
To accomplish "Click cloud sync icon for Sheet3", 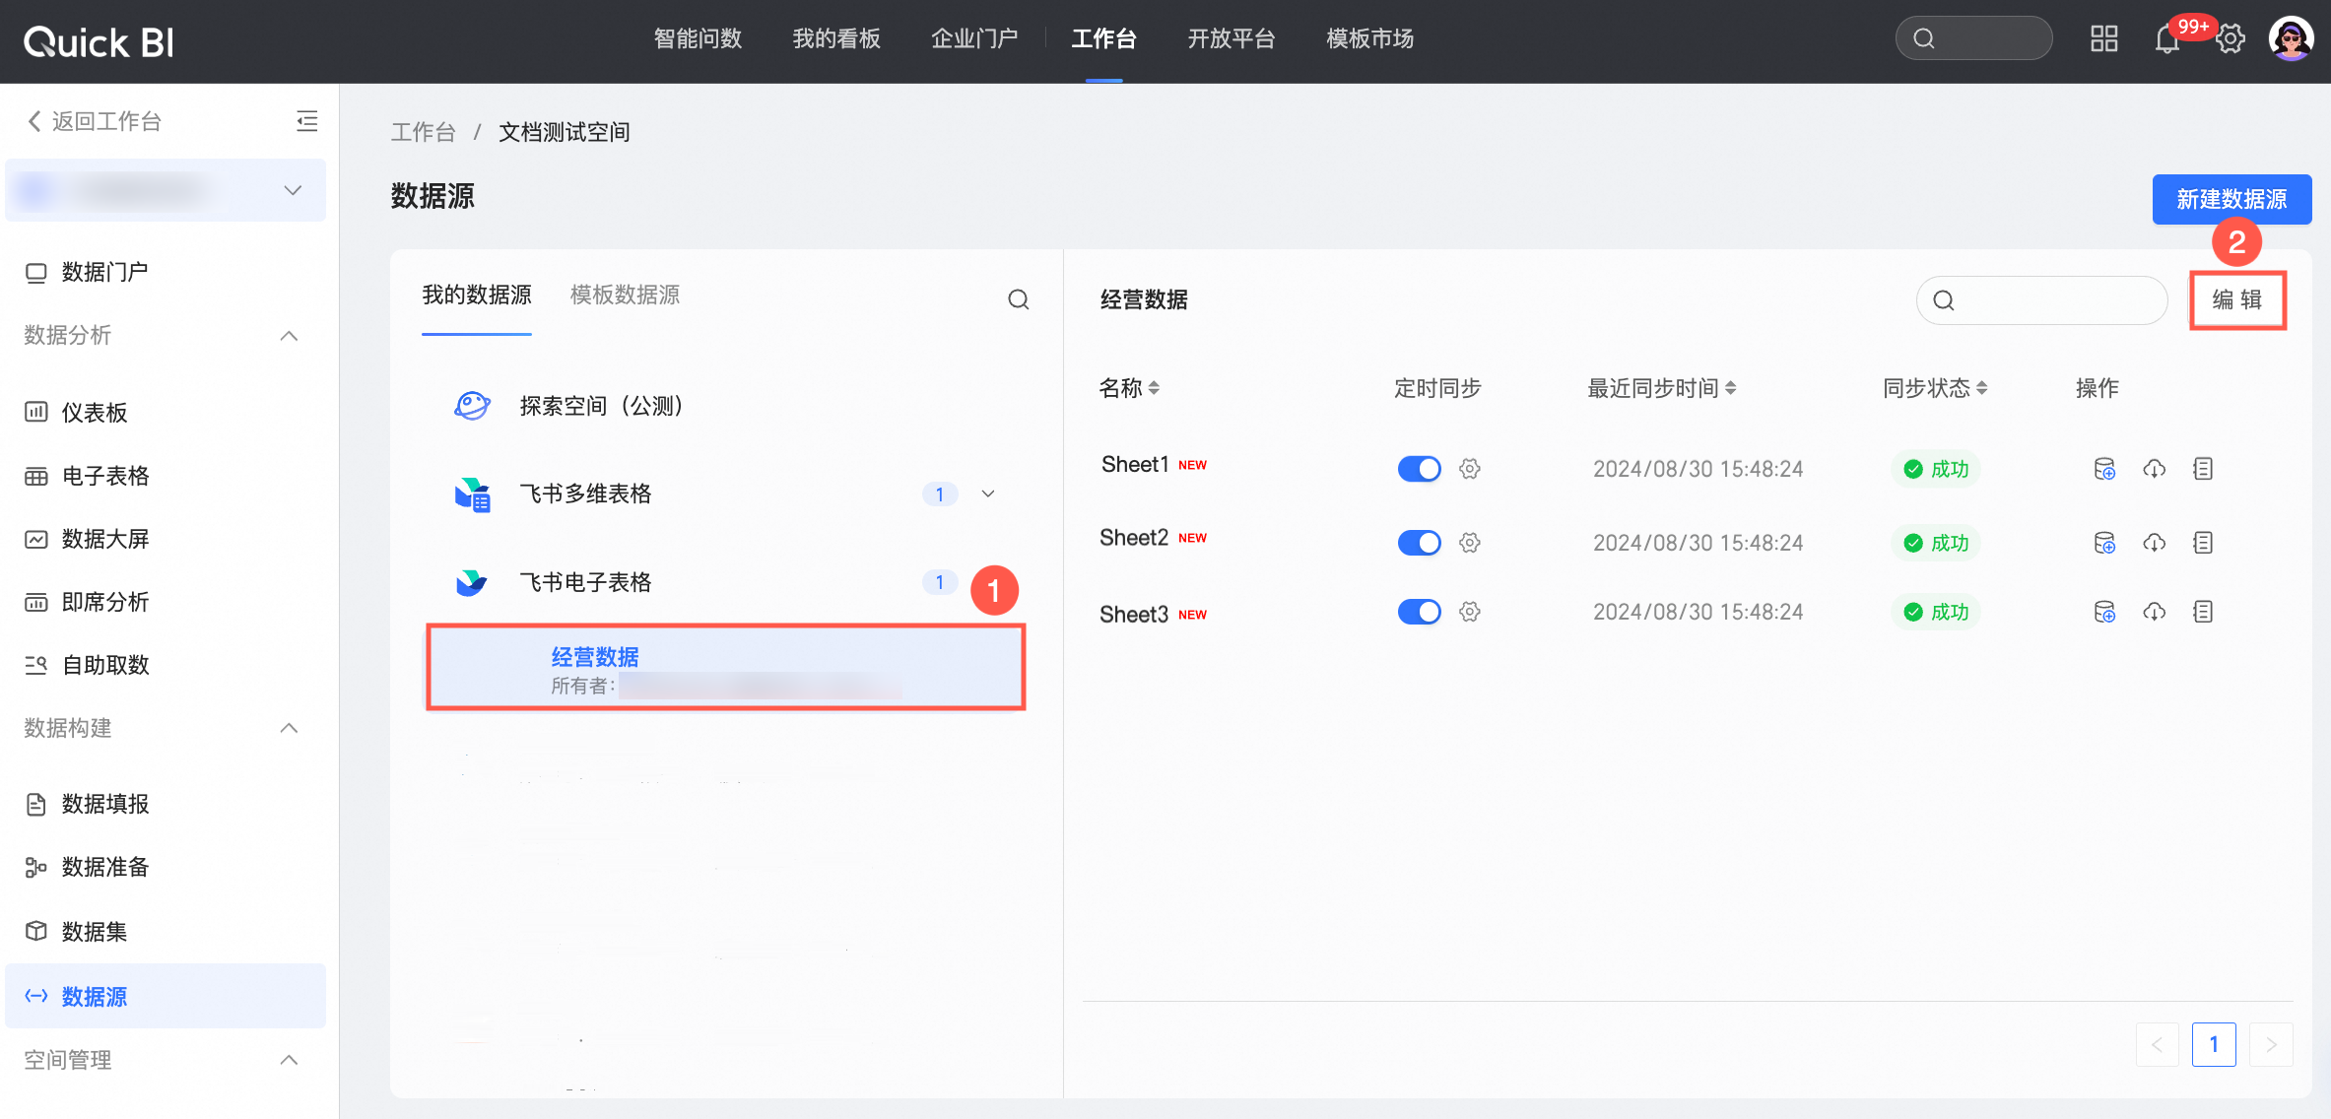I will [x=2155, y=612].
